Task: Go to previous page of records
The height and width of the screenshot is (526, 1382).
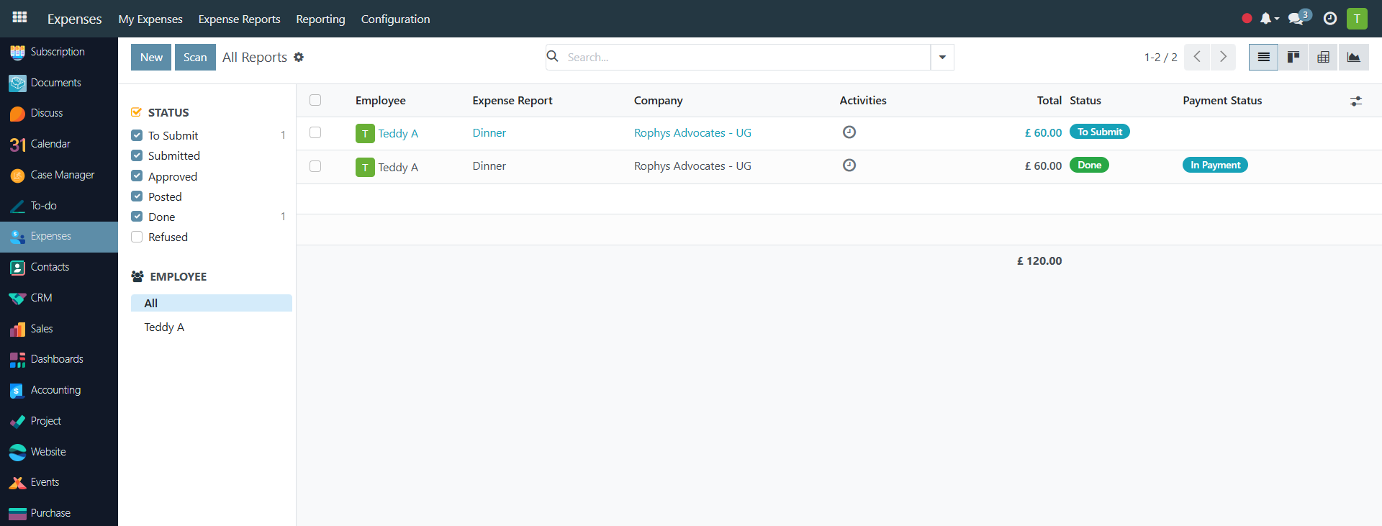Action: coord(1197,57)
